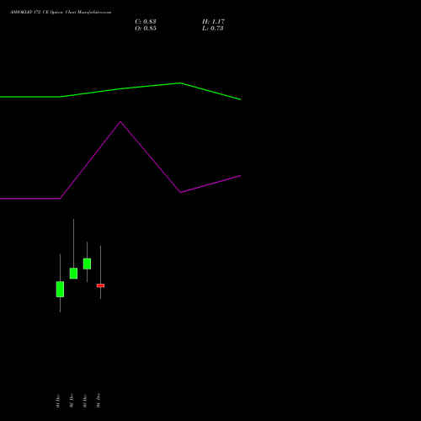Click the peak of the purple indicator line
Screen dimensions: 421x421
pos(120,122)
